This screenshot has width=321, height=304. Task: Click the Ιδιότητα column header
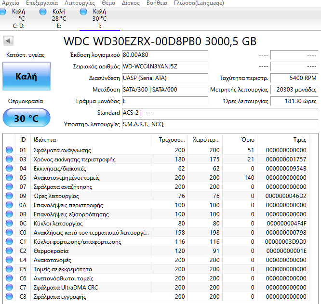click(92, 140)
